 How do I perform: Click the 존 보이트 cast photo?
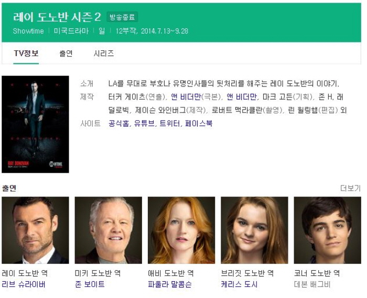pyautogui.click(x=109, y=230)
